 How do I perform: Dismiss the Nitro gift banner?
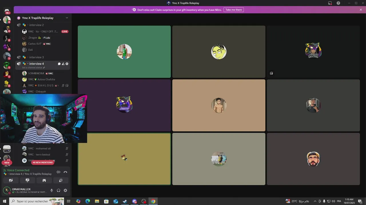361,10
